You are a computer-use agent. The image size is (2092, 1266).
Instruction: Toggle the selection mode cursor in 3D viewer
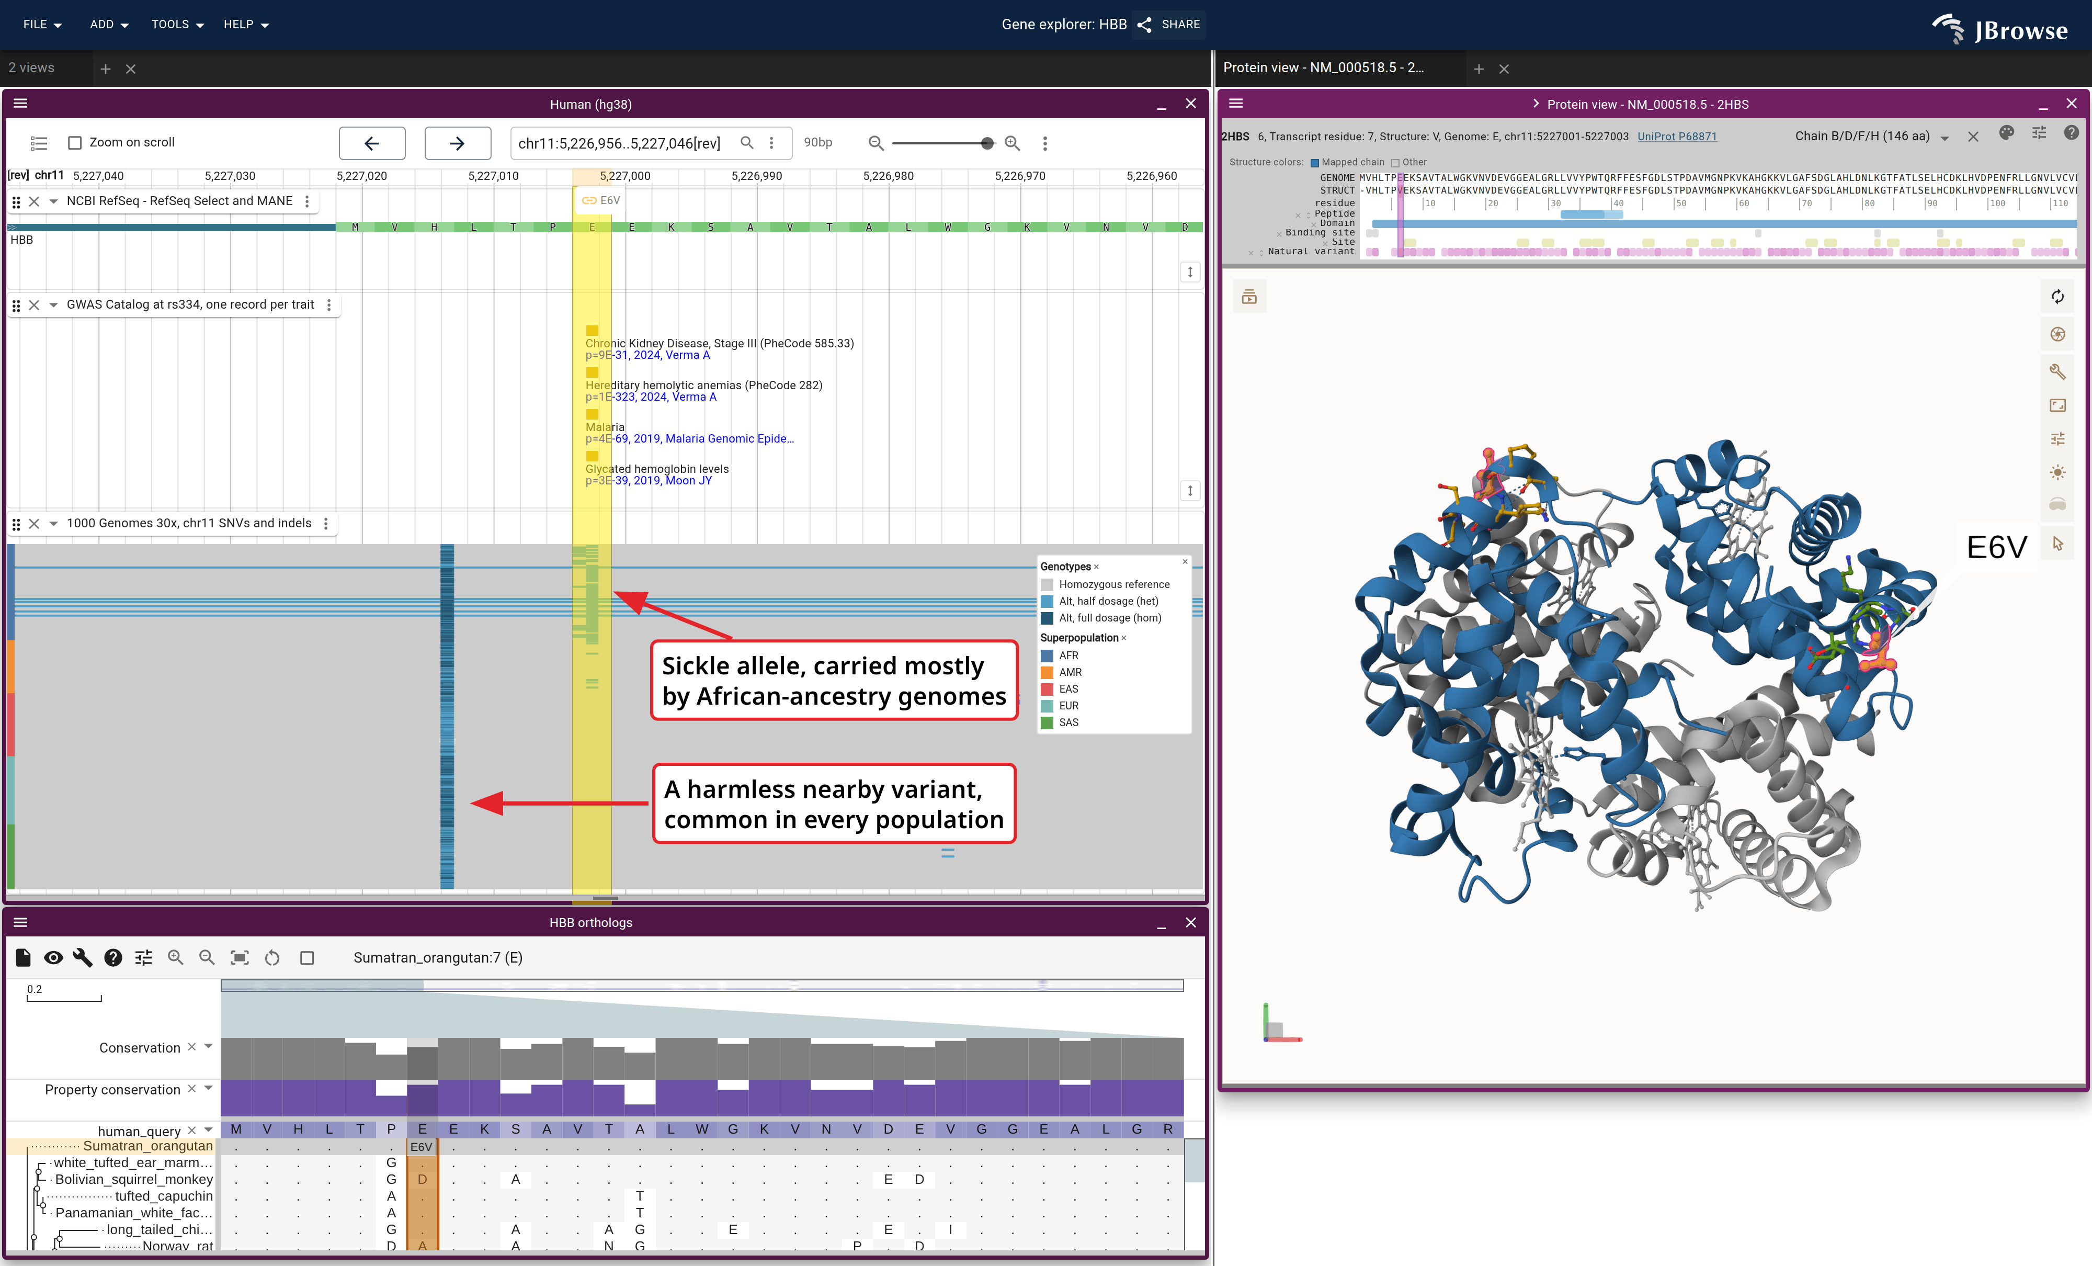pyautogui.click(x=2057, y=544)
